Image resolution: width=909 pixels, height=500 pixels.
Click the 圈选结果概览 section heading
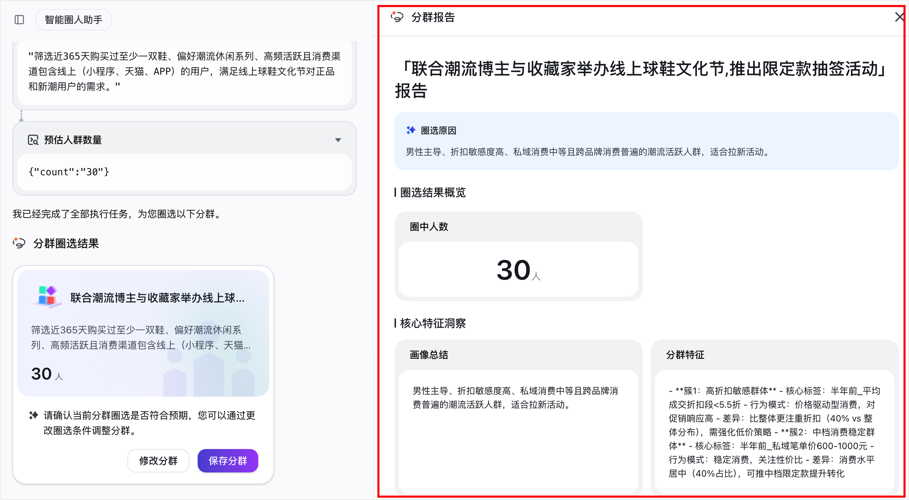[433, 192]
